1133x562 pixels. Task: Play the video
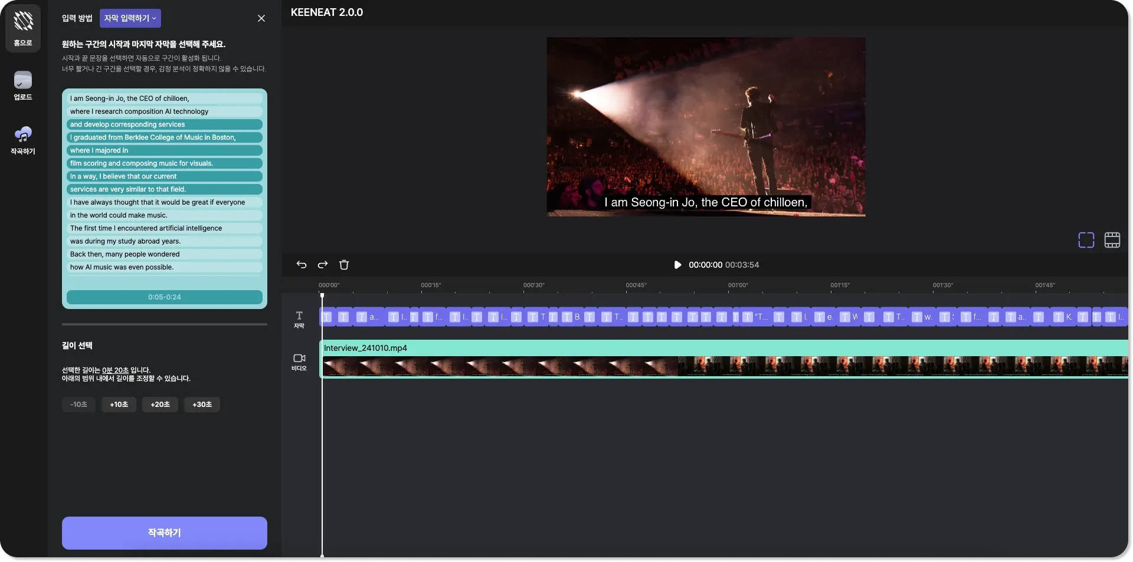pos(677,265)
